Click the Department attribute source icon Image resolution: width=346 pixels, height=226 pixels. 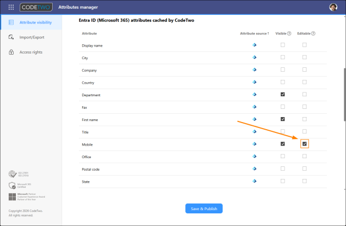point(254,94)
